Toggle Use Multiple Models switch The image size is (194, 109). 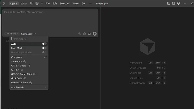pos(44,52)
